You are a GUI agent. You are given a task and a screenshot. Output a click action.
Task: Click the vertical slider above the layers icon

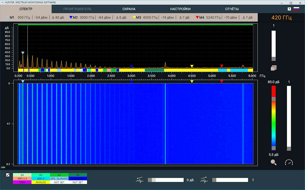click(x=273, y=46)
